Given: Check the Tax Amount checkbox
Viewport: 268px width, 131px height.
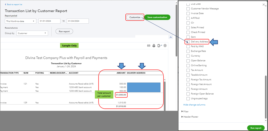Looking at the screenshot, I should click(188, 70).
